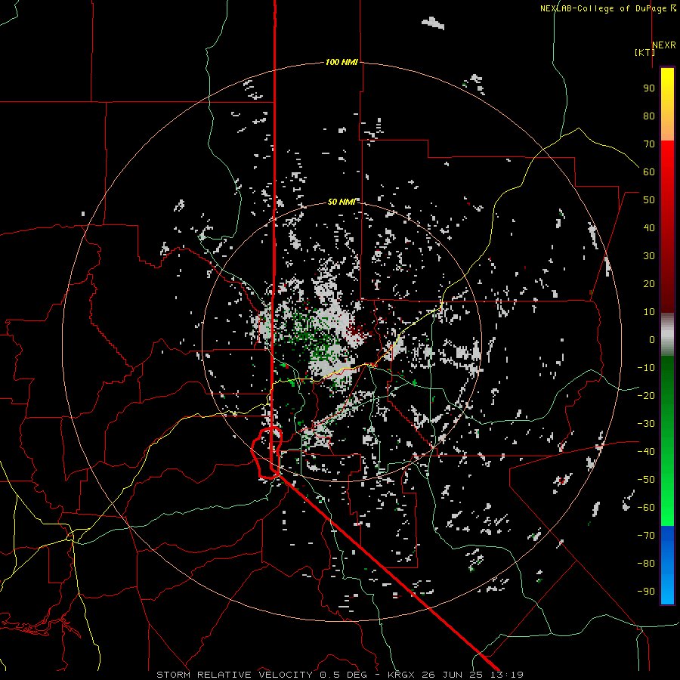Viewport: 680px width, 680px height.
Task: Click the [KT] units label
Action: click(644, 52)
